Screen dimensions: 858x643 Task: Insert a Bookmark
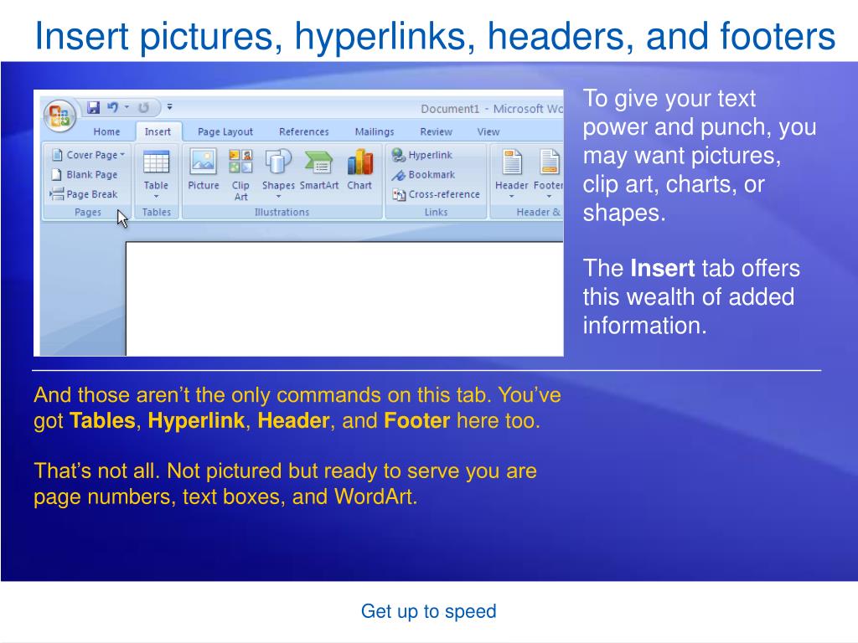(423, 174)
